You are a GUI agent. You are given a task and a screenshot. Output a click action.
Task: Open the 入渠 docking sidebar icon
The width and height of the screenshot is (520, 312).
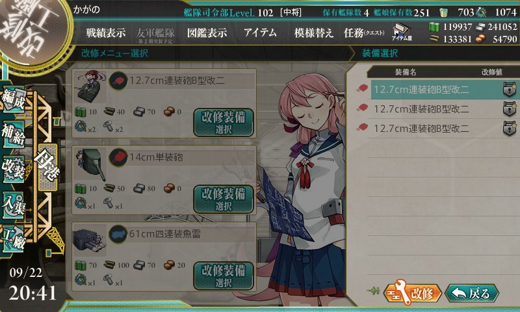(13, 205)
